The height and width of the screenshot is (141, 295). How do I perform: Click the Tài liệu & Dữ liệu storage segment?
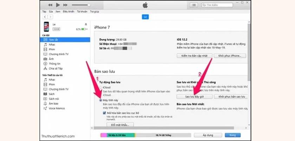tap(120, 135)
